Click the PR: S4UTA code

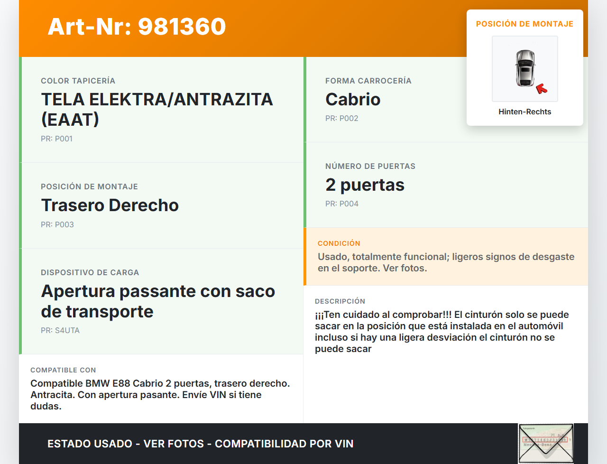click(x=60, y=330)
